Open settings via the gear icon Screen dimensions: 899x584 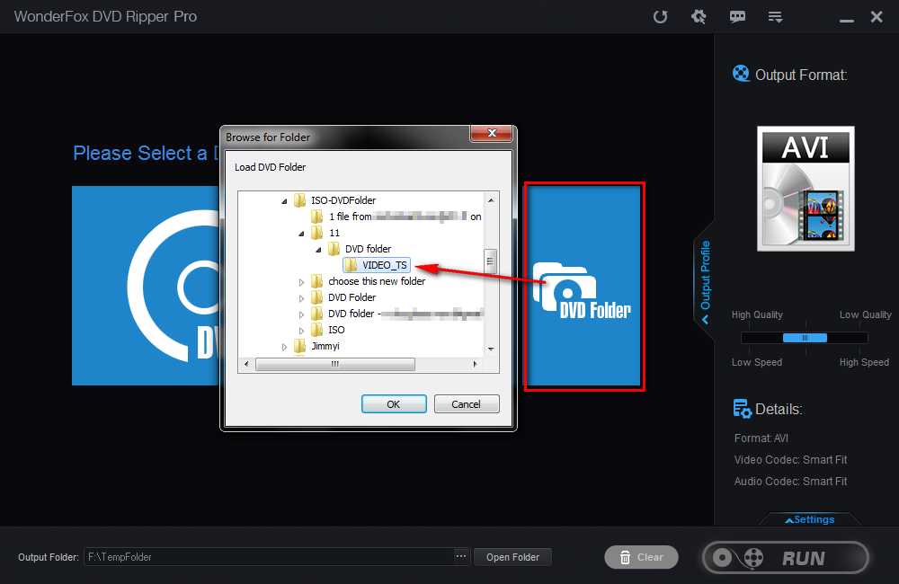click(698, 16)
